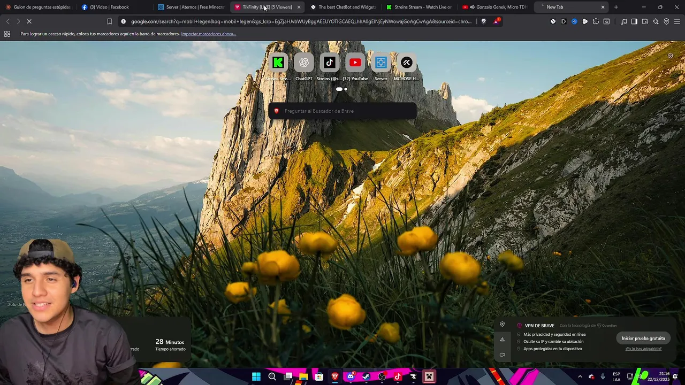This screenshot has width=685, height=385.
Task: Open Leo AI sparkle icon
Action: pos(656,21)
